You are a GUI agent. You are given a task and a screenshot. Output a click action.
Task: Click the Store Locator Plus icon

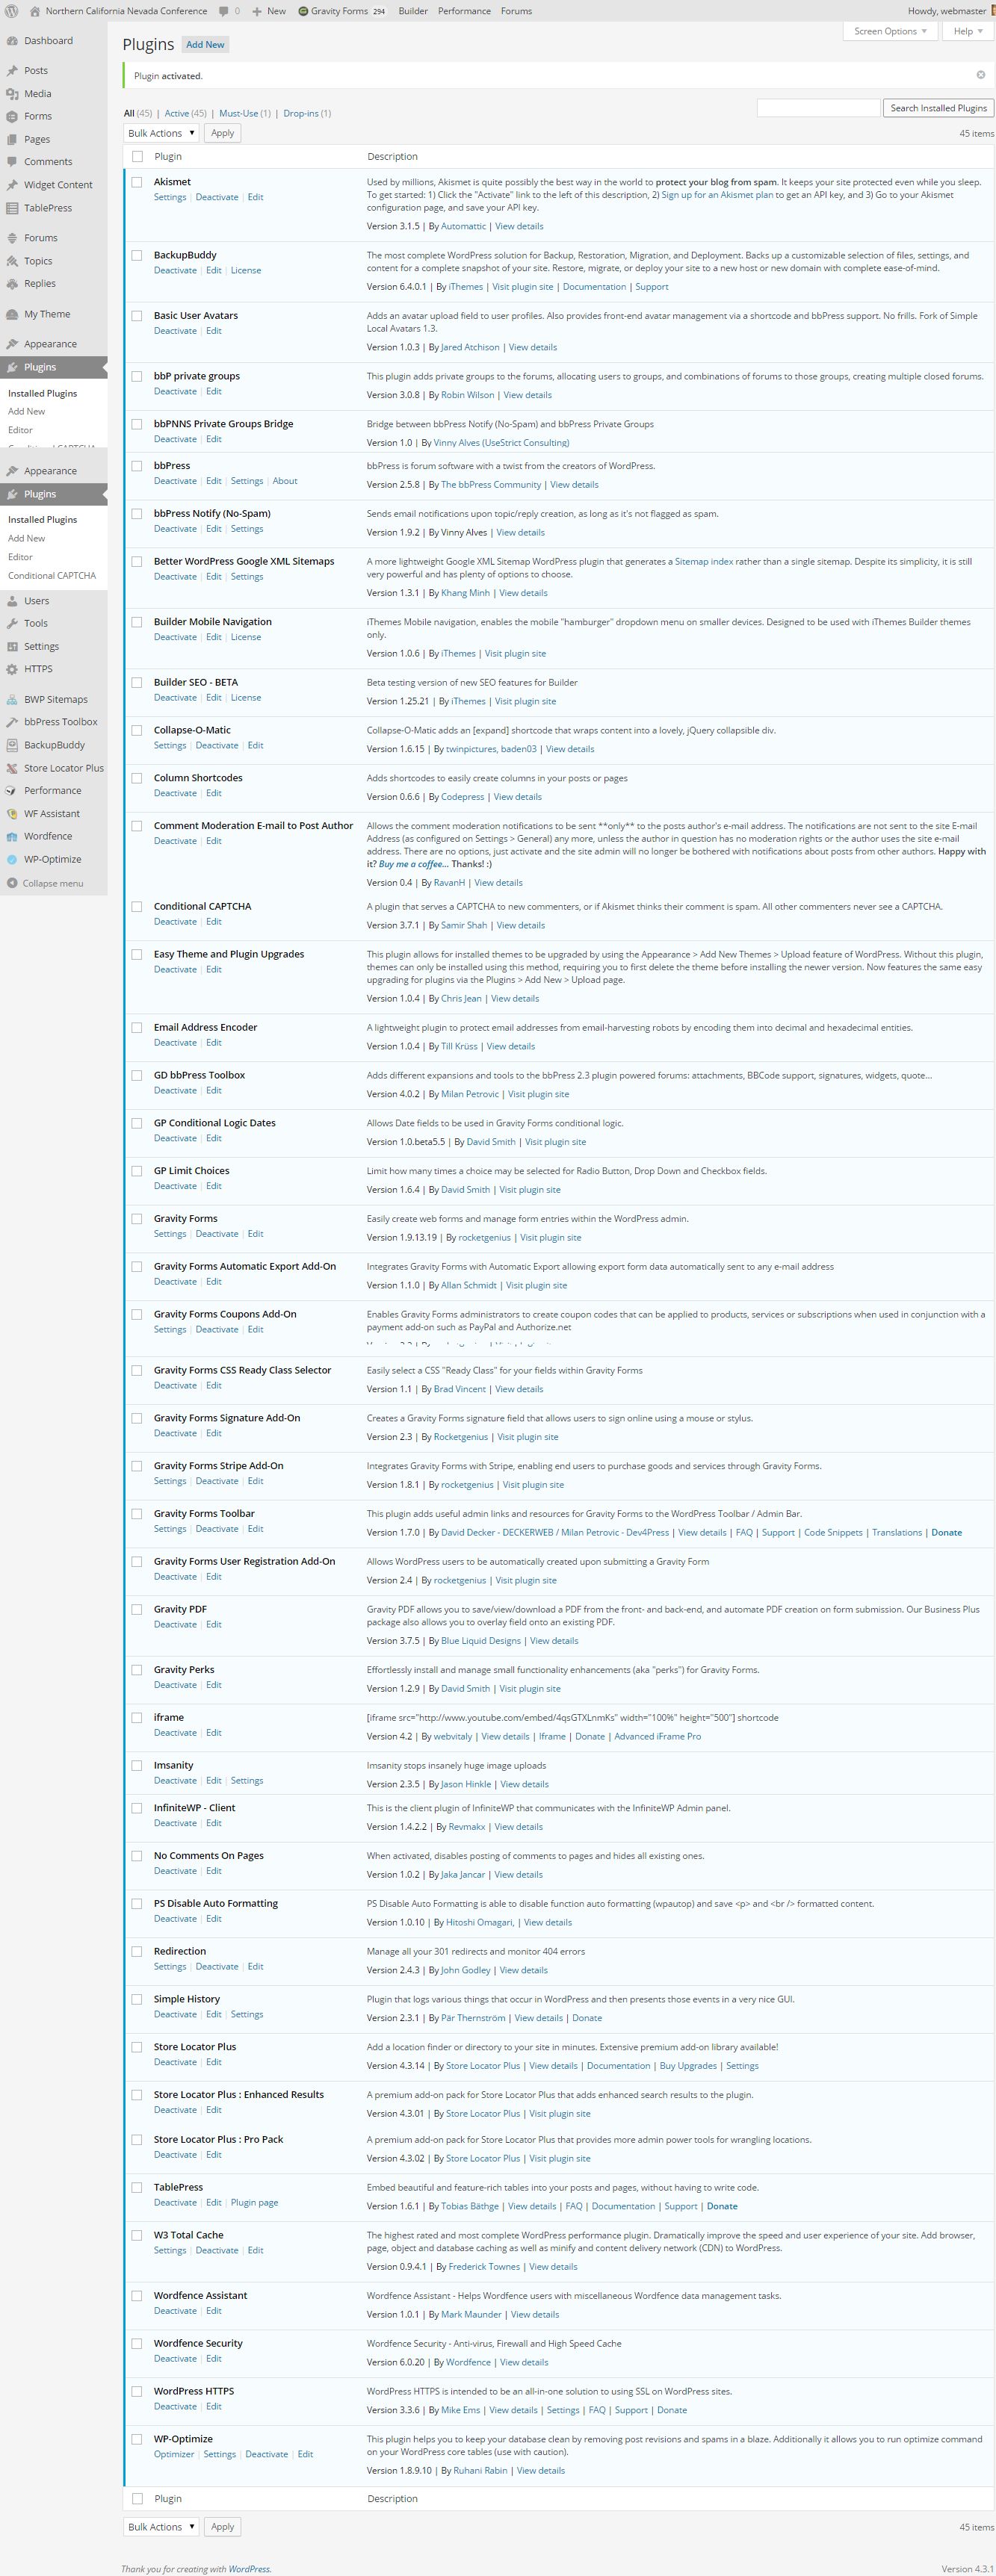[12, 768]
